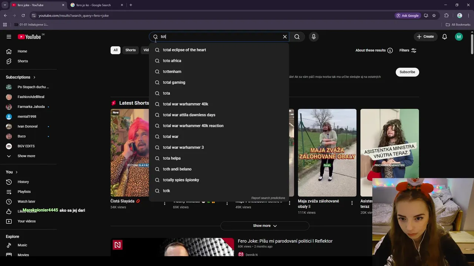Open the Maja zváža zálohované obaly short thumbnail
Screen dimensions: 474x266
coord(327,153)
